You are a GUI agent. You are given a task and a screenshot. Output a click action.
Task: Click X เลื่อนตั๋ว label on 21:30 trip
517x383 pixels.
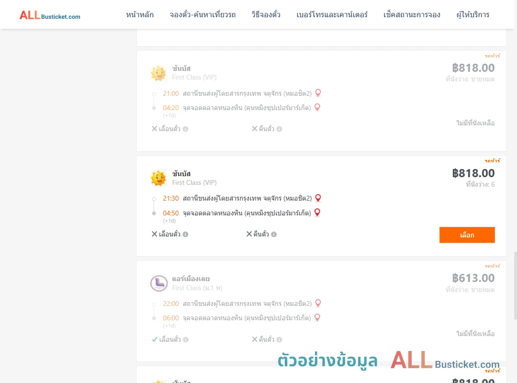(166, 234)
